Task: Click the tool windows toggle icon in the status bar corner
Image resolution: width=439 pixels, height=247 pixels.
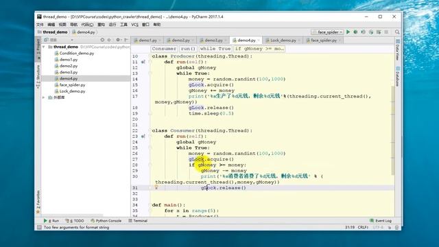Action: point(39,227)
